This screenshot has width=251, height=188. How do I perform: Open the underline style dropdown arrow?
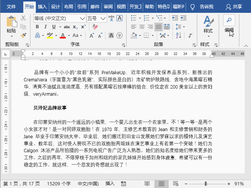click(60, 27)
